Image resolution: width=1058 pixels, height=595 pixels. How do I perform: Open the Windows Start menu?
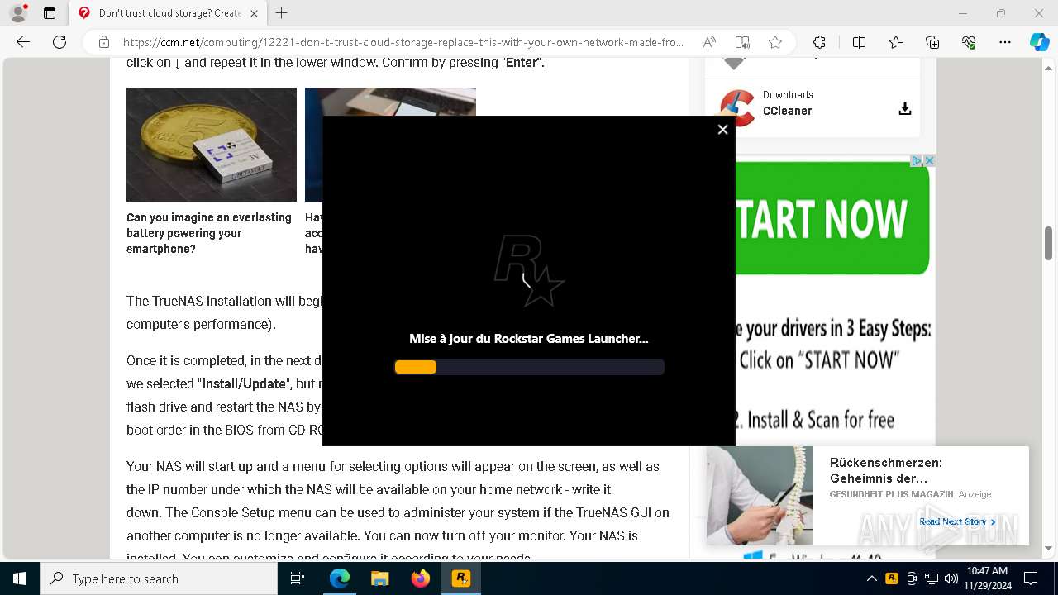tap(20, 578)
